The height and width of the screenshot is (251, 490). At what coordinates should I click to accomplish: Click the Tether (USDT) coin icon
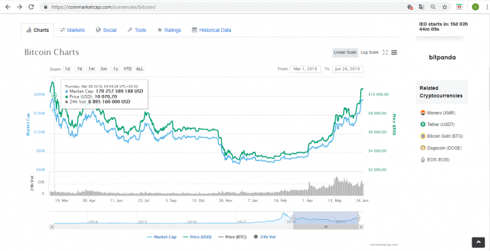[x=423, y=124]
